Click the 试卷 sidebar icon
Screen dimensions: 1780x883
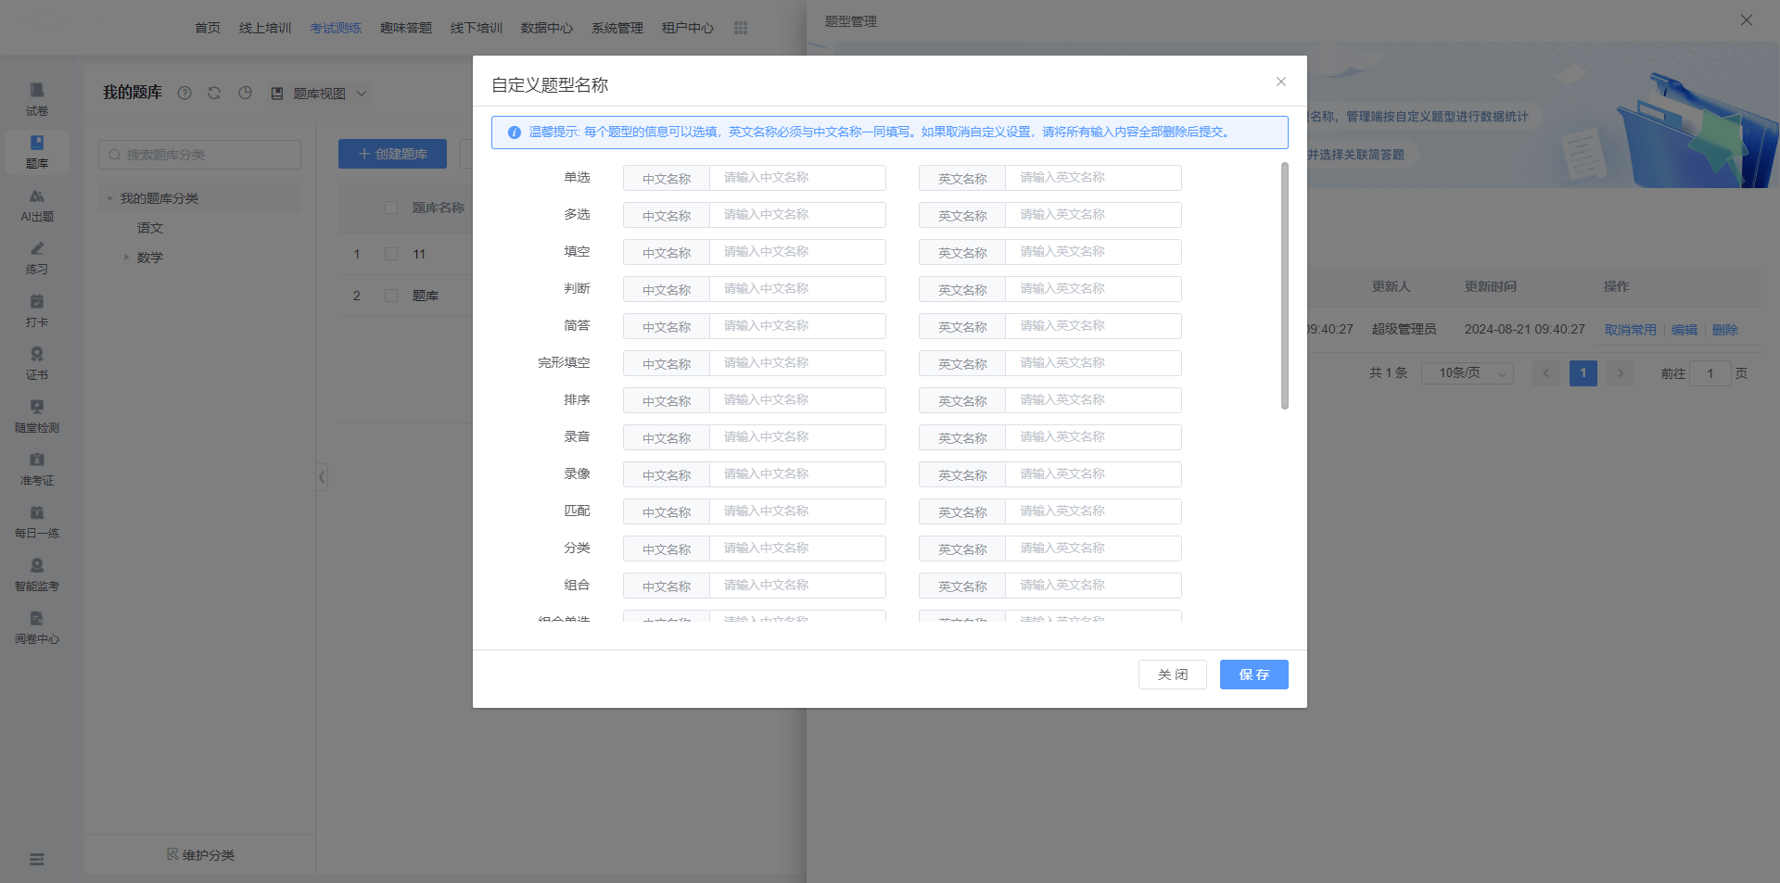pos(37,98)
